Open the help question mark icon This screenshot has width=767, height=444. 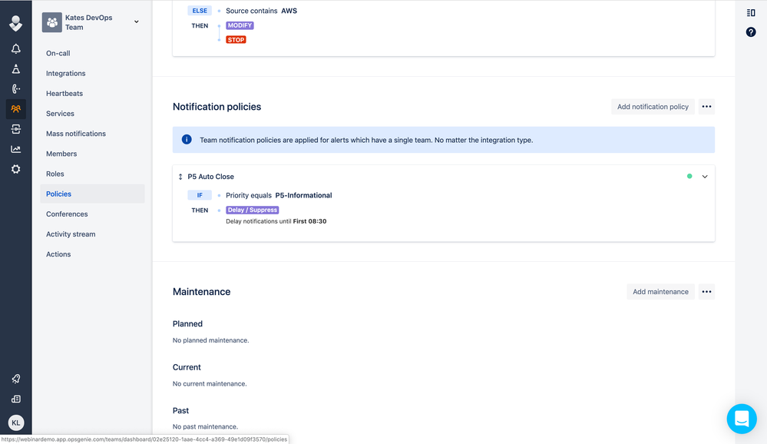pos(751,32)
